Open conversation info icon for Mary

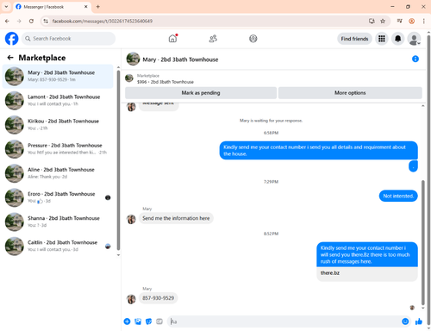coord(415,59)
